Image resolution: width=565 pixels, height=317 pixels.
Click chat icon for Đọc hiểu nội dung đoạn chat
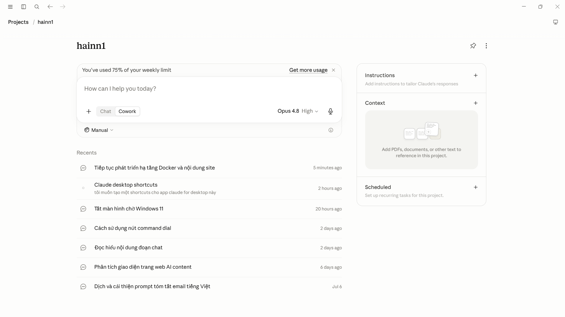(x=83, y=248)
